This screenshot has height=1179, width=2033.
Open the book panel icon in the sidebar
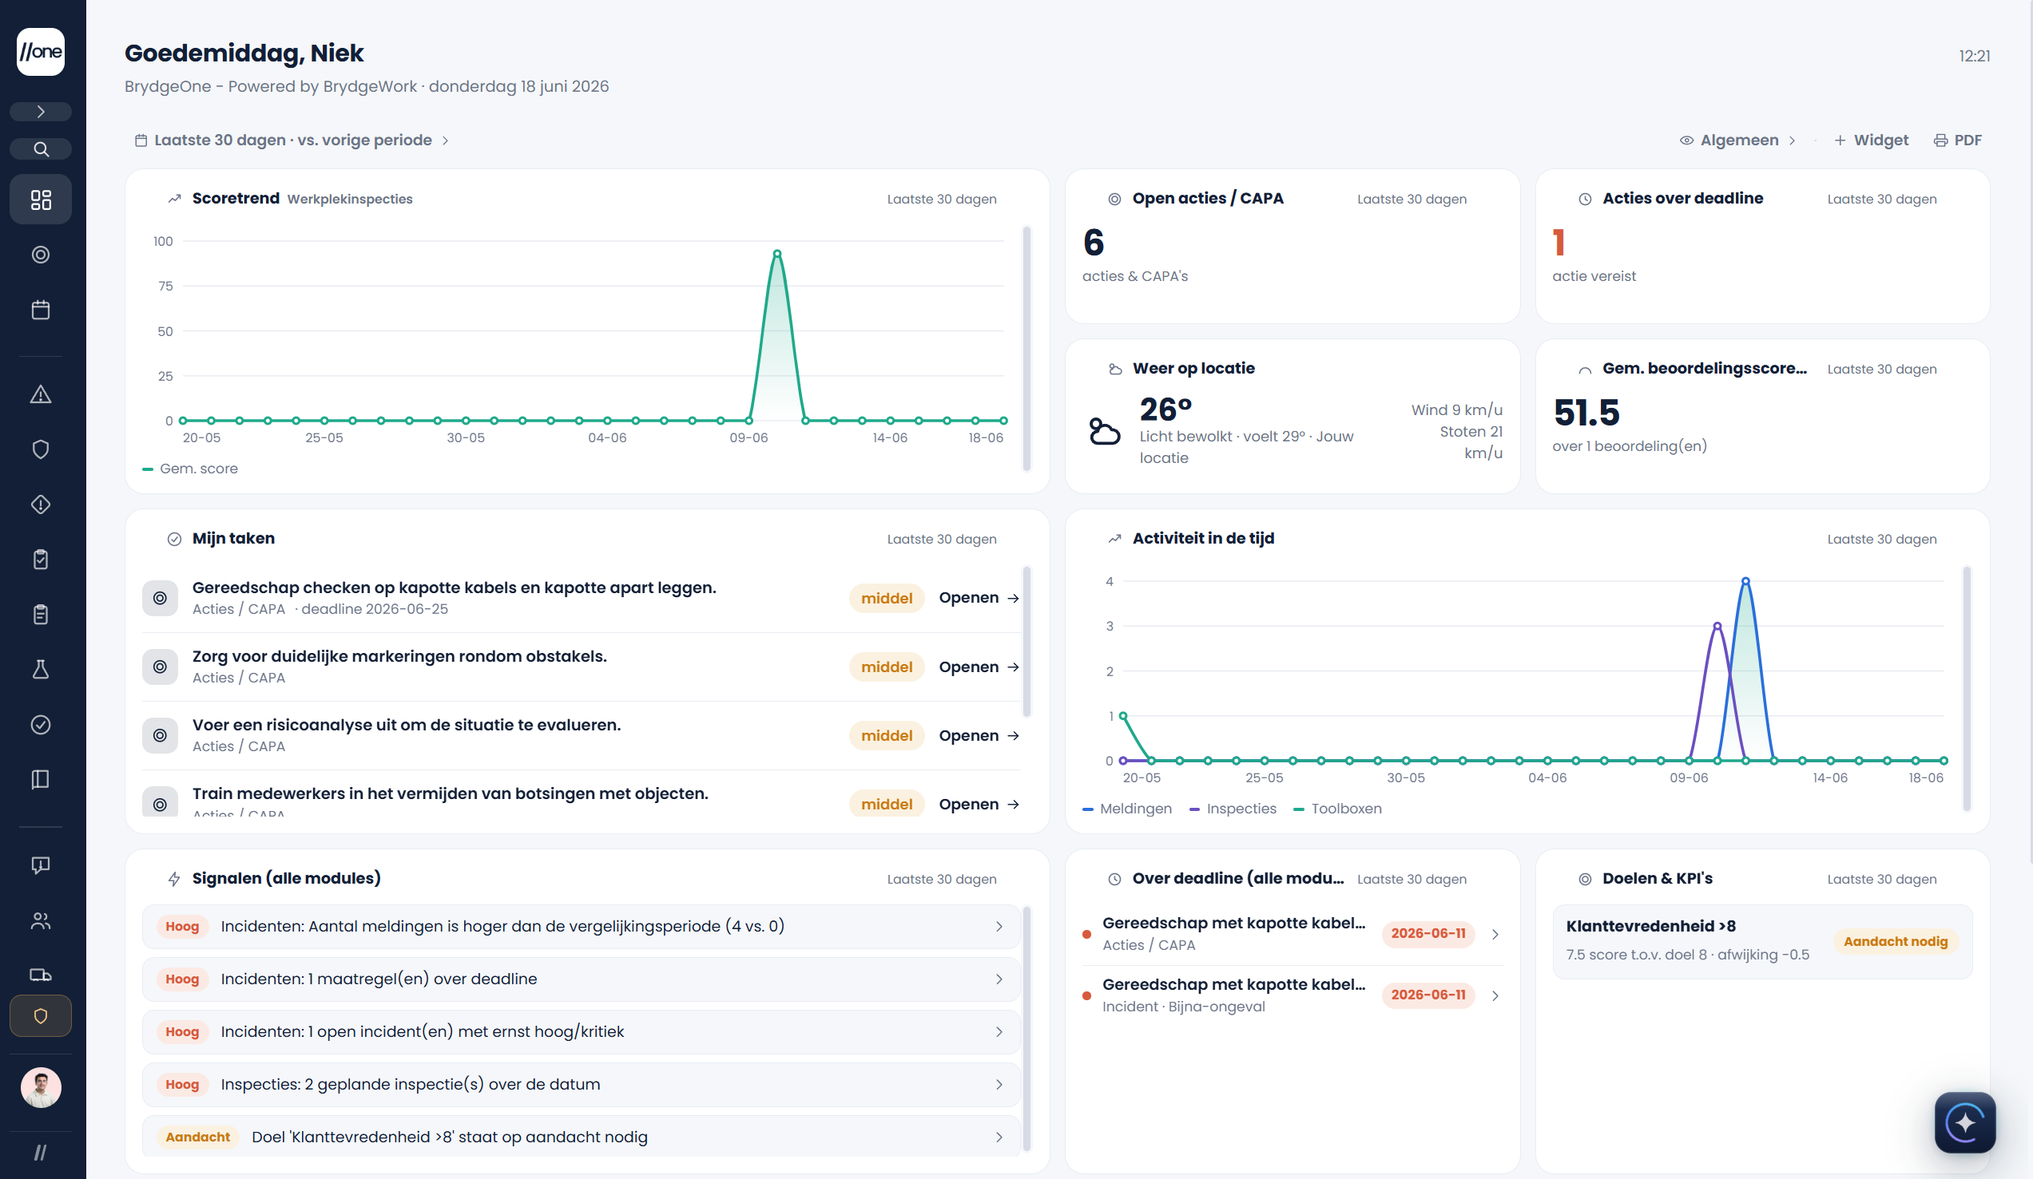[40, 779]
